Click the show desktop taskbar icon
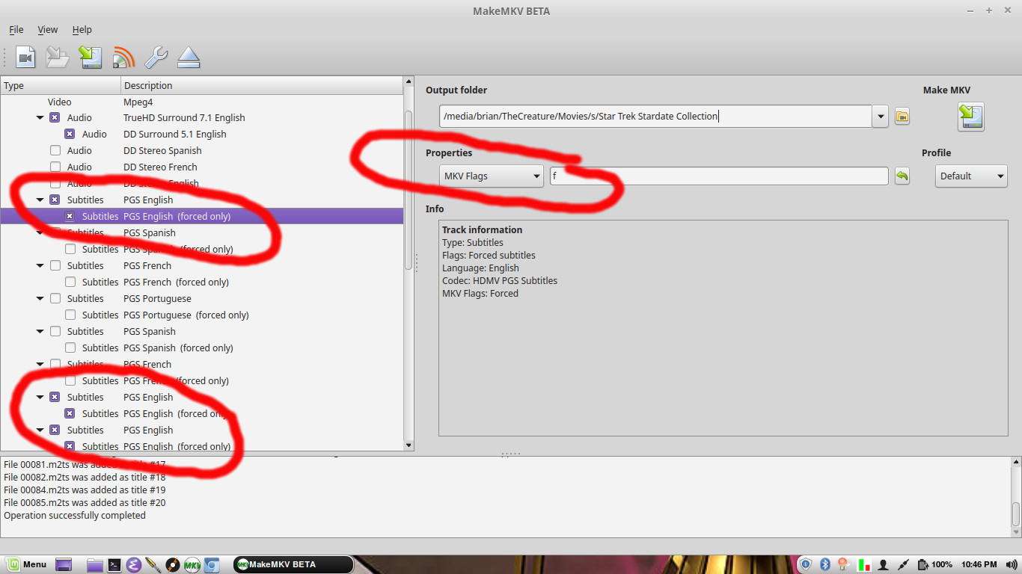 click(64, 565)
